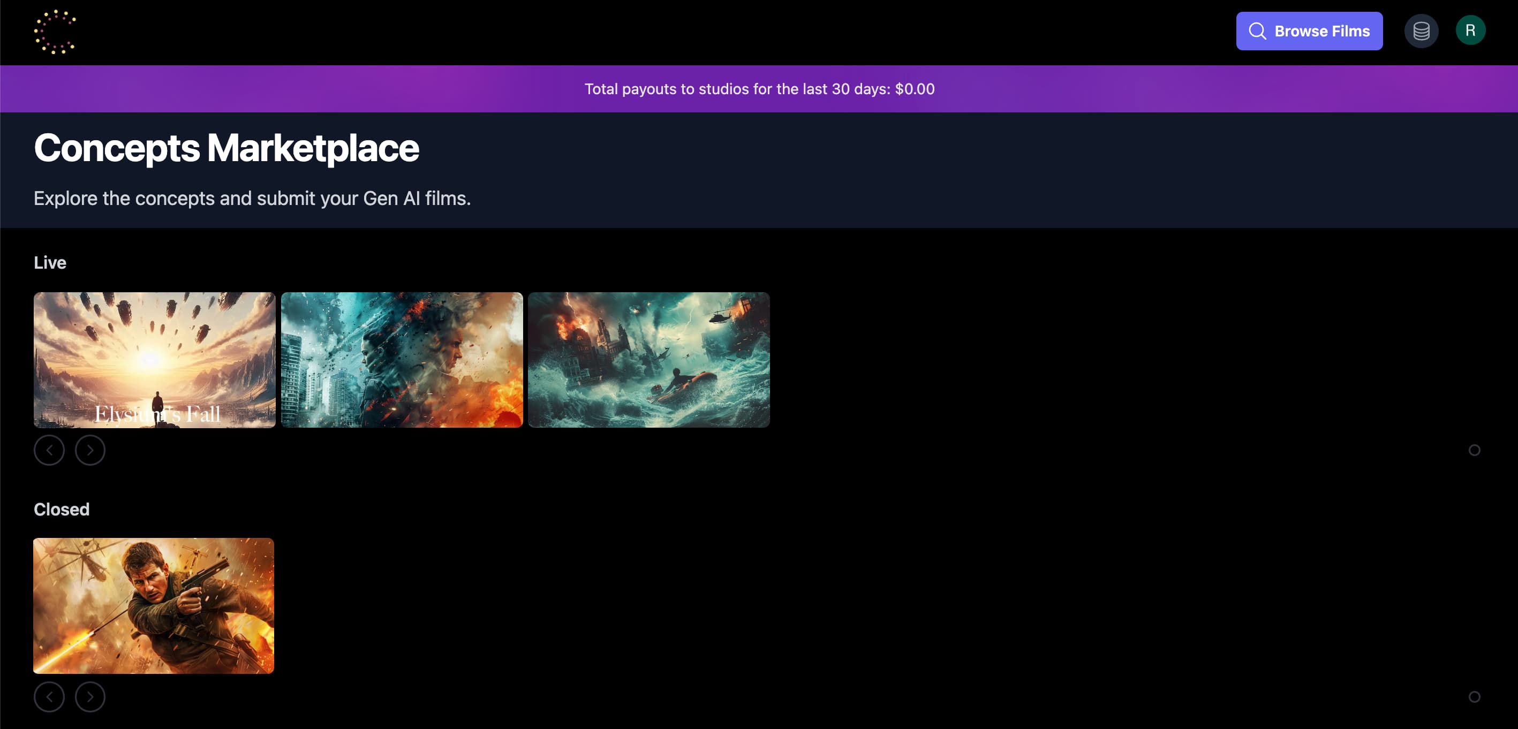This screenshot has width=1518, height=729.
Task: Select the pagination dot beside the Closed carousel
Action: 1476,696
